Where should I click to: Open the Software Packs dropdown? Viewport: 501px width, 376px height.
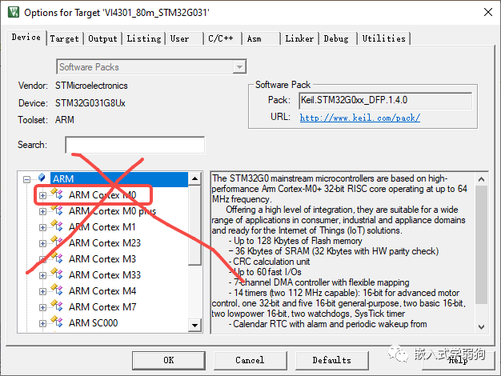(x=239, y=67)
